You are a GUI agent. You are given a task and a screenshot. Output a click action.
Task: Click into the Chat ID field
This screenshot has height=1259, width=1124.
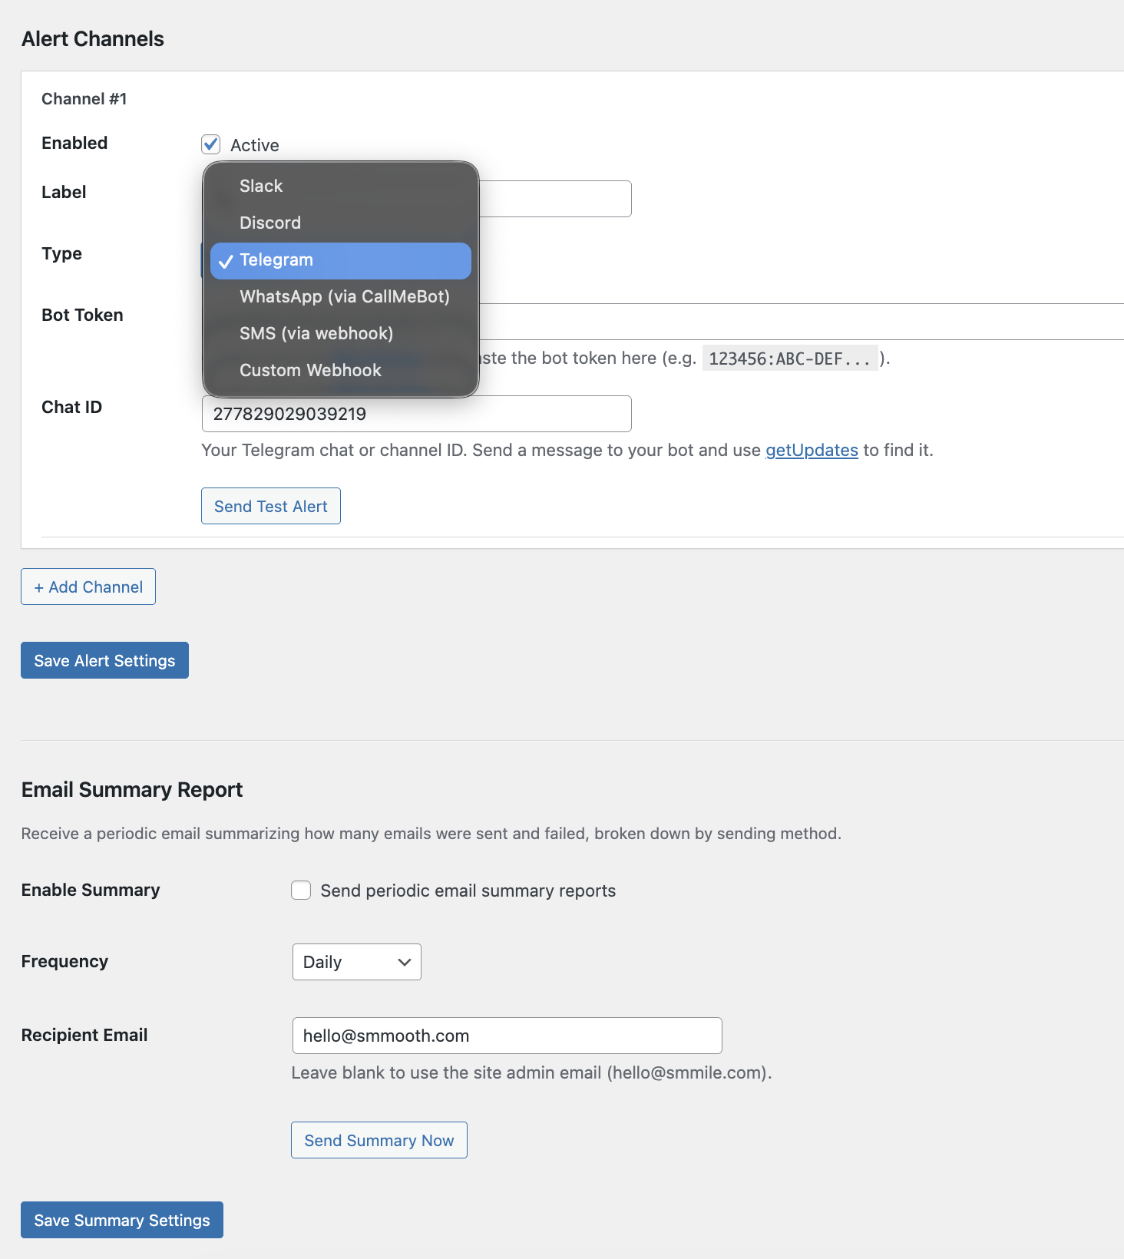(x=416, y=414)
